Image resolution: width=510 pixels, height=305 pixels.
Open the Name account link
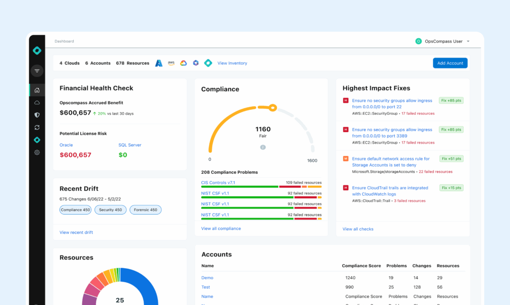207,297
